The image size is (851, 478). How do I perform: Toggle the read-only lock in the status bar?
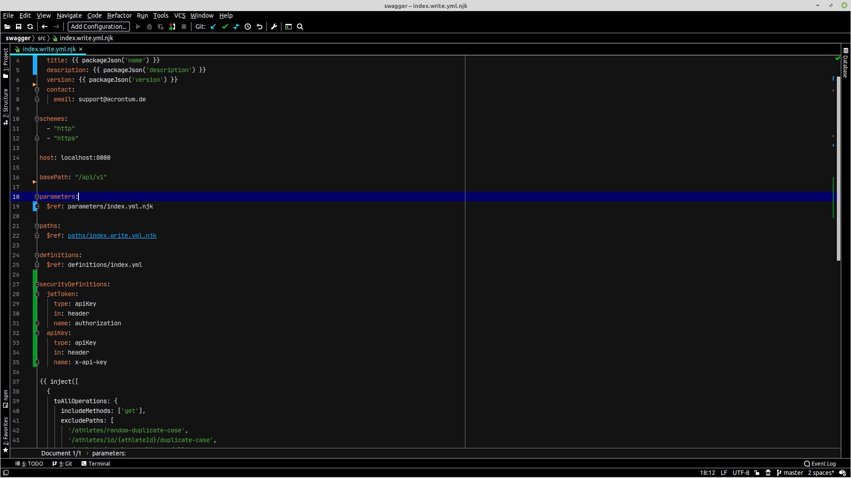click(x=757, y=473)
